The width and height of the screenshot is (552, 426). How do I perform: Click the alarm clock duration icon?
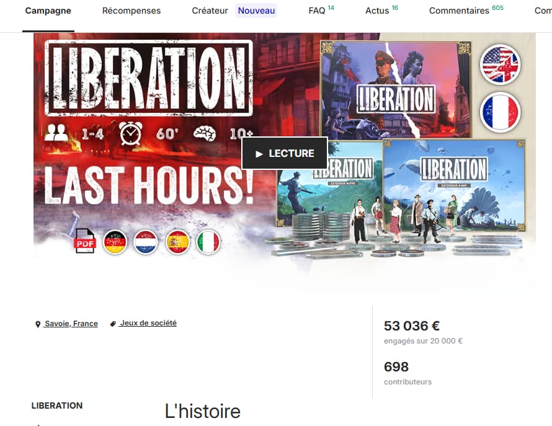(x=131, y=133)
